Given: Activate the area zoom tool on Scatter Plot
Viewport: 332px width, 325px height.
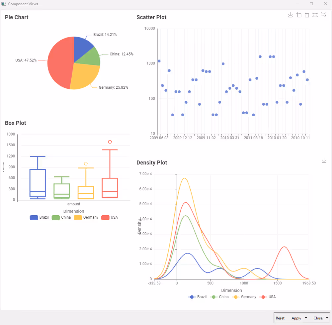Looking at the screenshot, I should click(299, 15).
